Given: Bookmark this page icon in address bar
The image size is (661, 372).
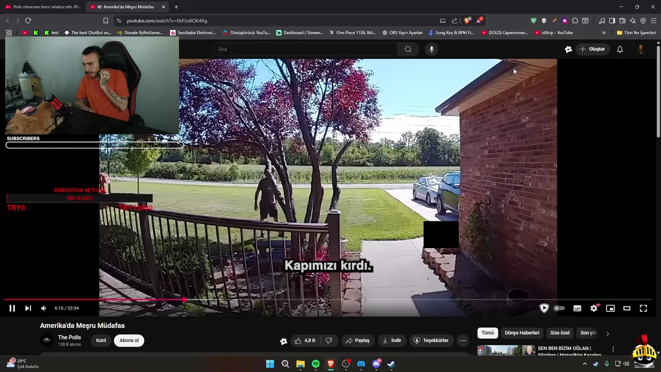Looking at the screenshot, I should point(105,21).
